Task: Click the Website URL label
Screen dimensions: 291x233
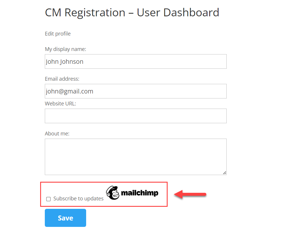Action: [x=61, y=103]
